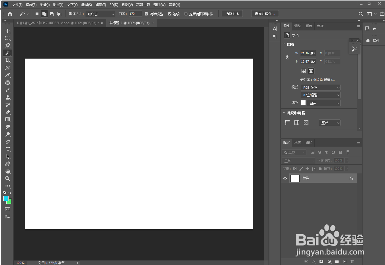Select the Move tool
Viewport: 385px width, 265px height.
8,31
